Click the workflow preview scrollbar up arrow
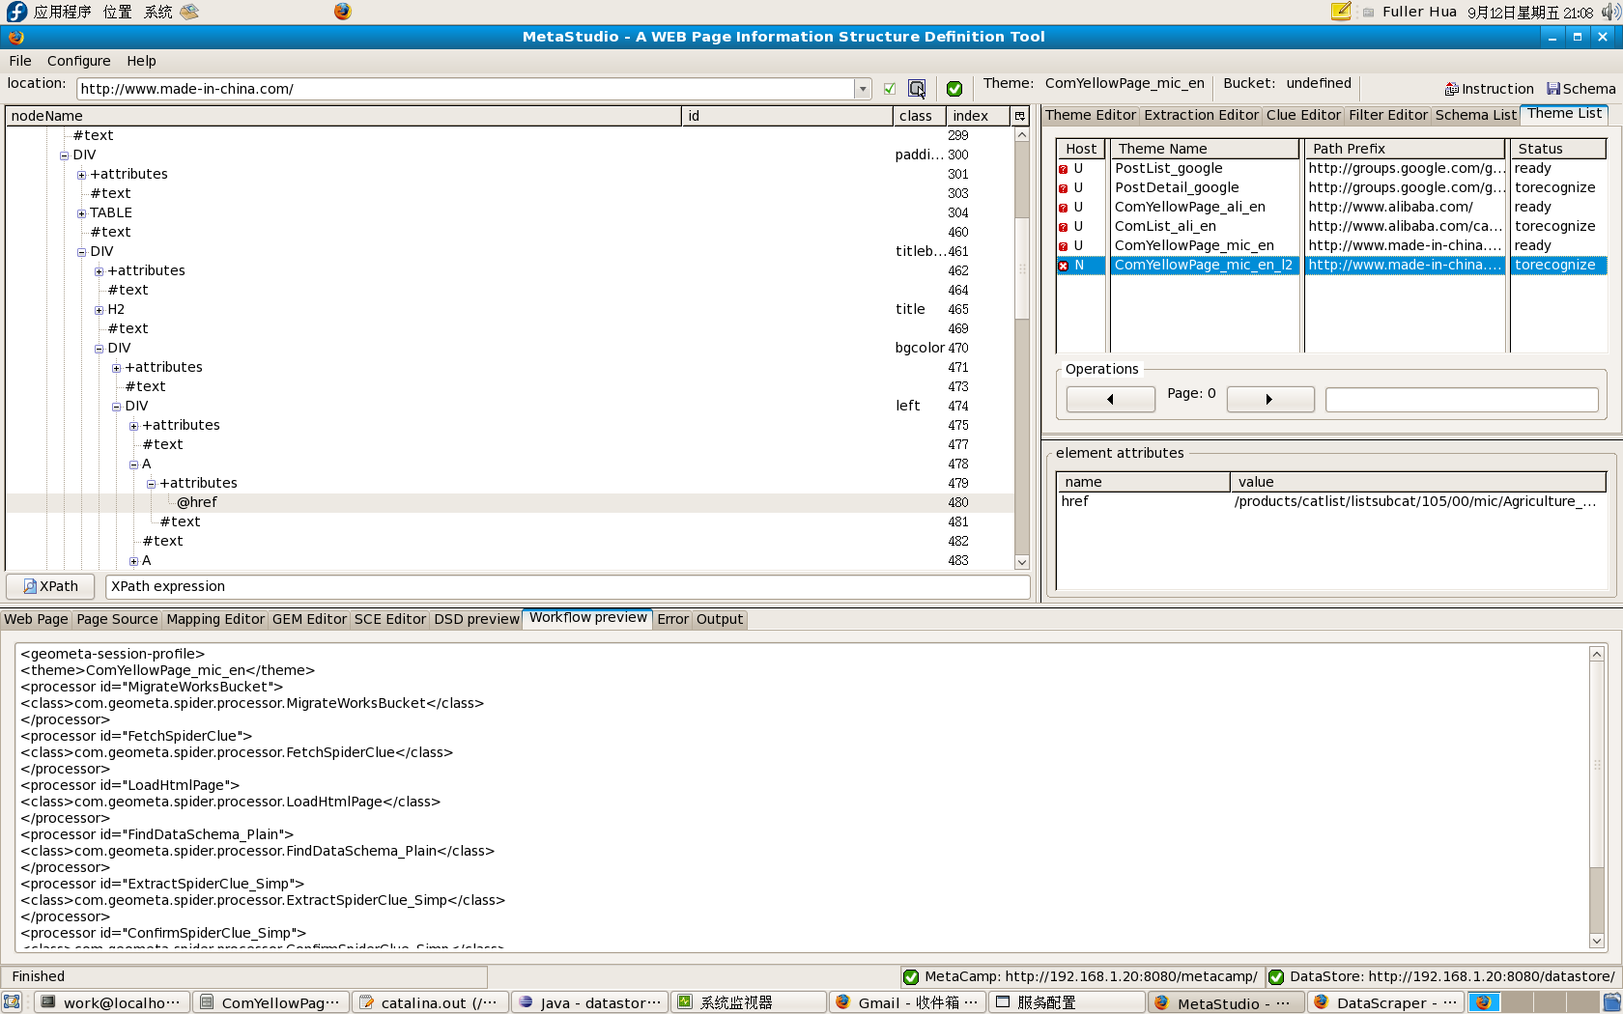 coord(1596,654)
